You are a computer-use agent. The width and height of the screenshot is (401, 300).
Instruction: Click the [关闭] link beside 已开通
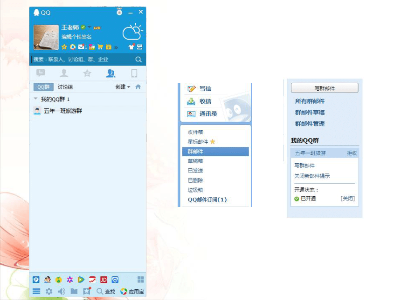coord(348,199)
